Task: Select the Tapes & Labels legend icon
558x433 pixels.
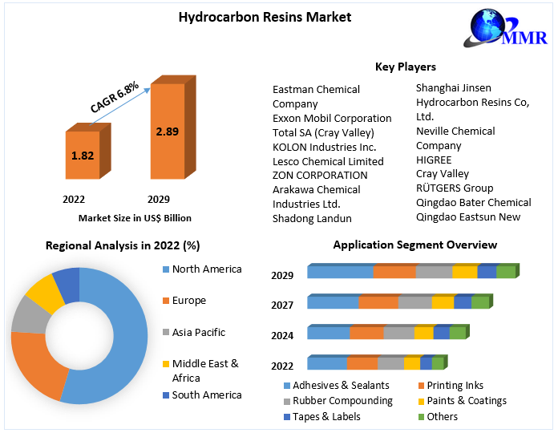Action: (x=286, y=416)
